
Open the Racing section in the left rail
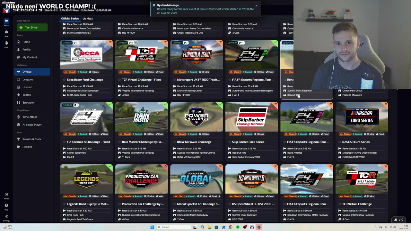6,22
